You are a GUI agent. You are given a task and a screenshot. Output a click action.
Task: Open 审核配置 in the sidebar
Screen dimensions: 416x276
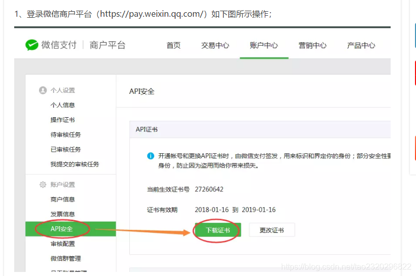coord(62,244)
